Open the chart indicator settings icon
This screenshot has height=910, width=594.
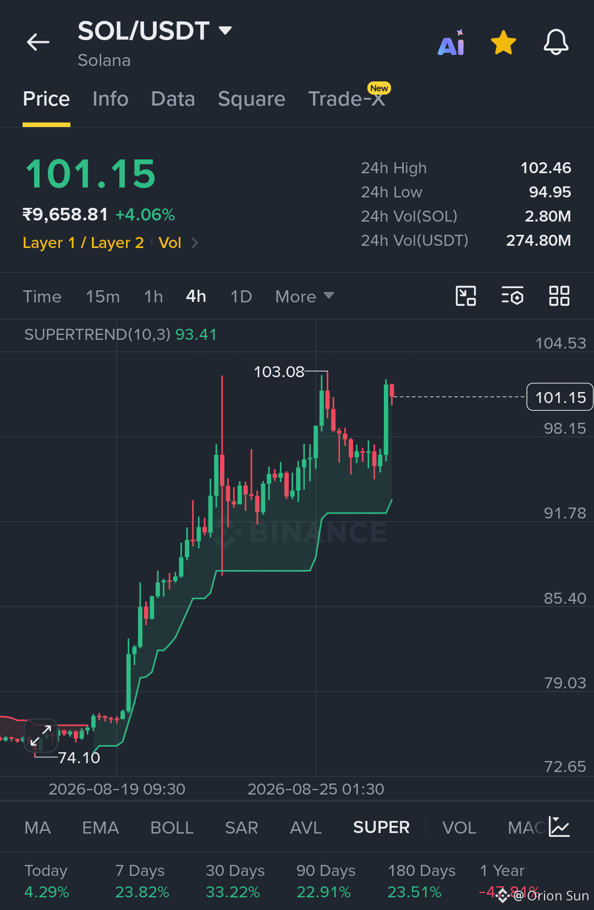[x=512, y=296]
